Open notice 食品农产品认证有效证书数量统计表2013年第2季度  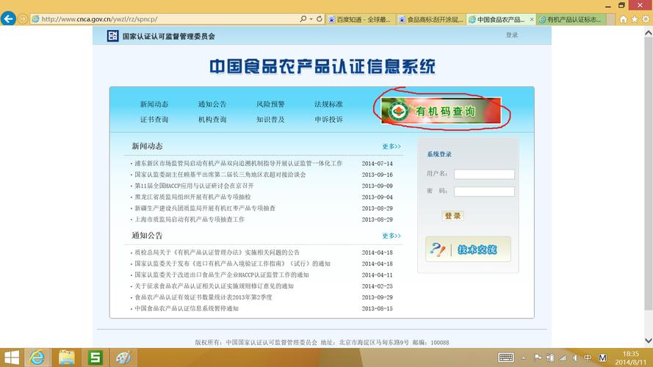203,297
